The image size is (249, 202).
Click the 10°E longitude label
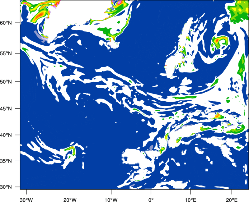click(190, 200)
